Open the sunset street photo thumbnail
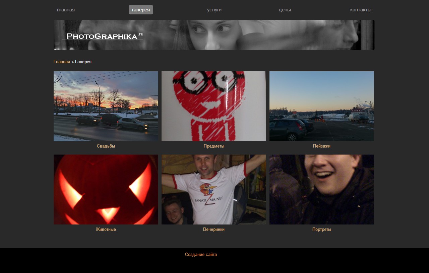This screenshot has width=429, height=273. click(106, 106)
